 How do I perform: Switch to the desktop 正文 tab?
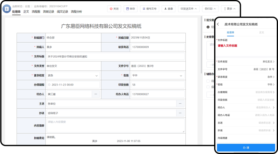click(x=26, y=12)
